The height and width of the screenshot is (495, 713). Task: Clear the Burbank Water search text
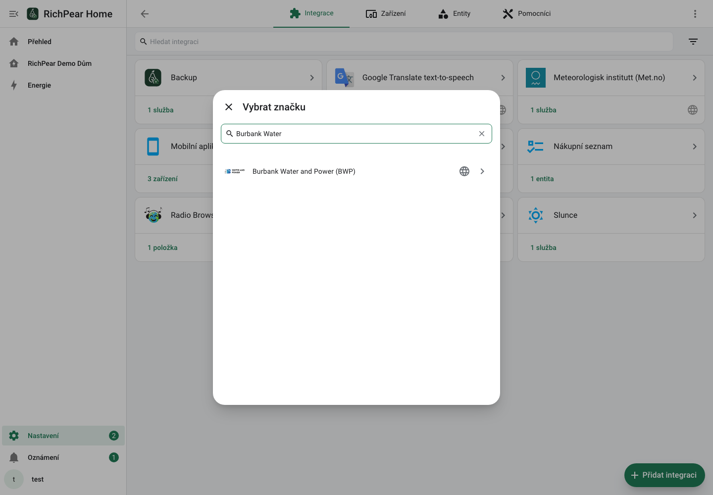[482, 134]
